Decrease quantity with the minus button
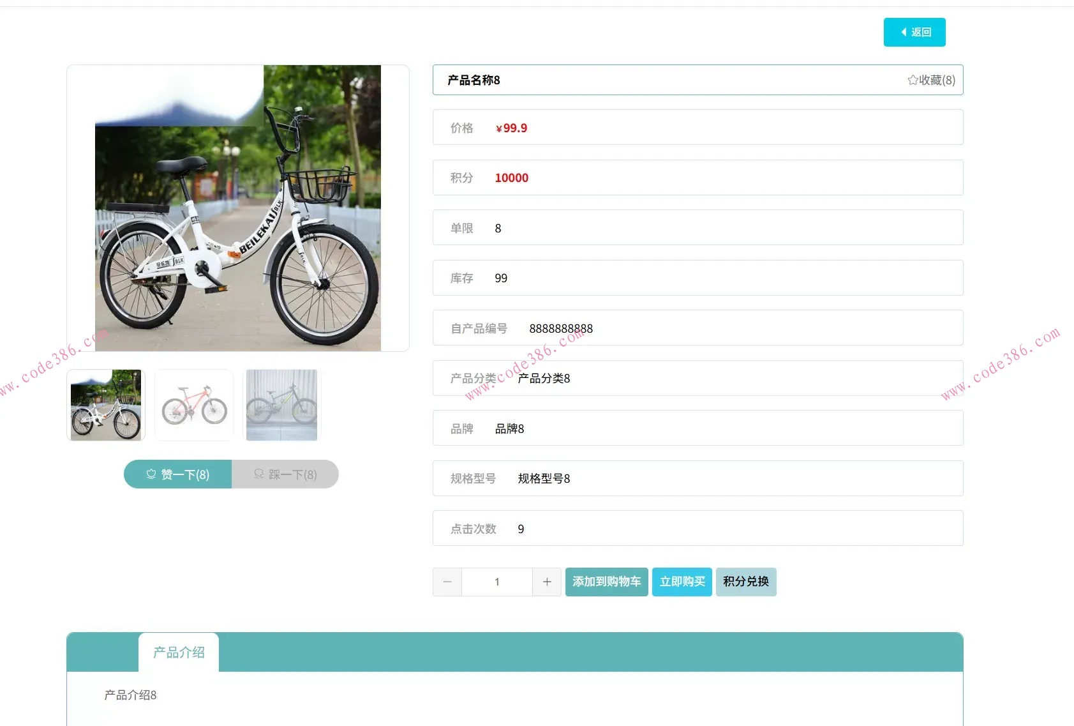 point(447,582)
